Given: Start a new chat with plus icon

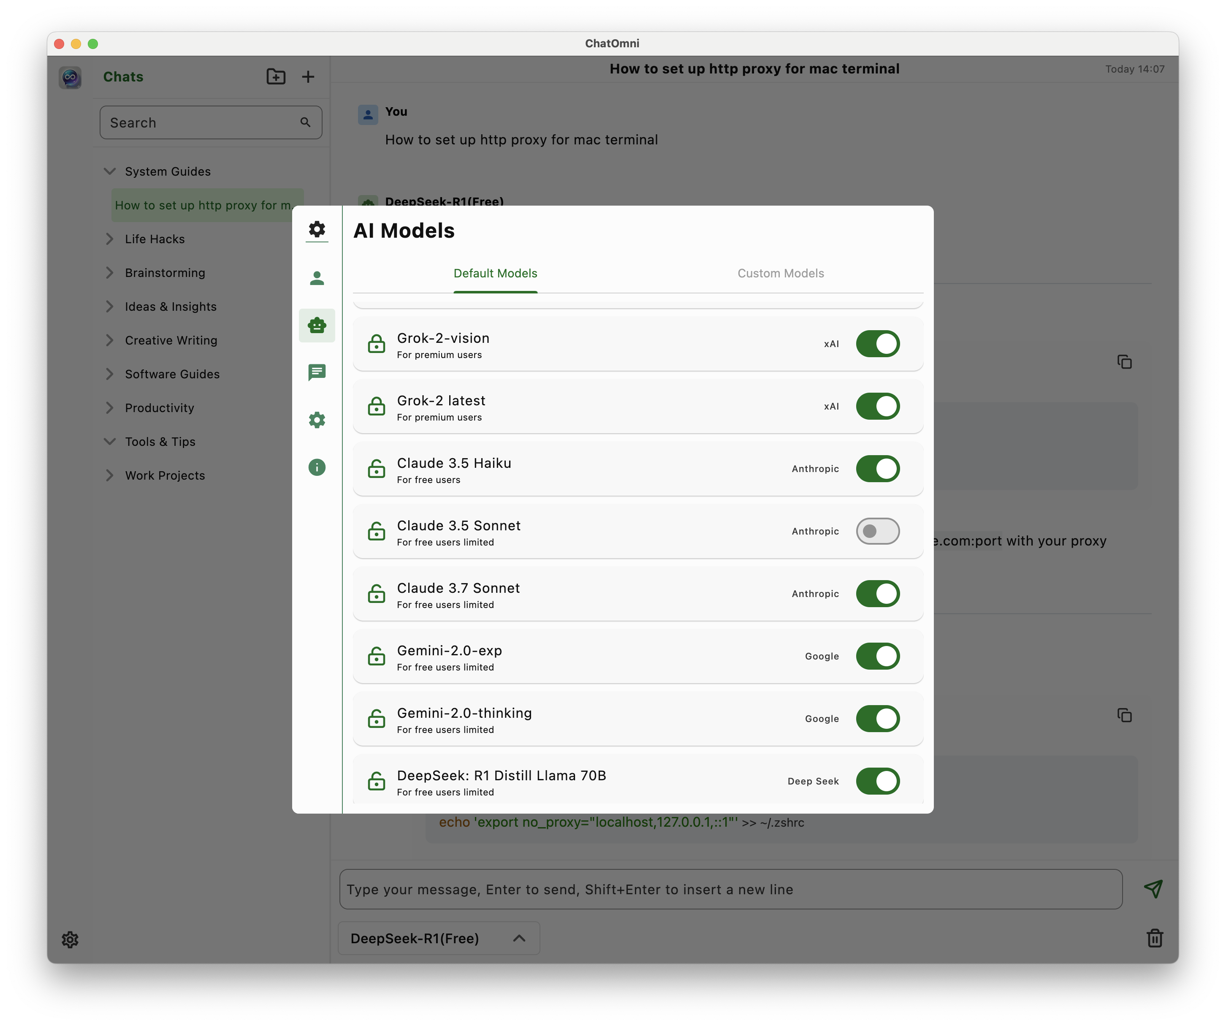Looking at the screenshot, I should pos(308,76).
